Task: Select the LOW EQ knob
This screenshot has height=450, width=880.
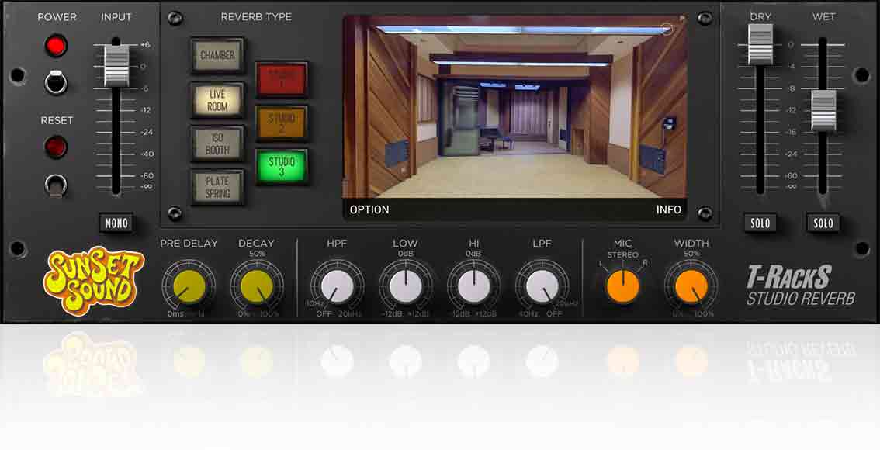Action: 406,286
